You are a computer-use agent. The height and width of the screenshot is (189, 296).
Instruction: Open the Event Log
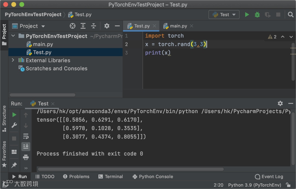click(269, 177)
